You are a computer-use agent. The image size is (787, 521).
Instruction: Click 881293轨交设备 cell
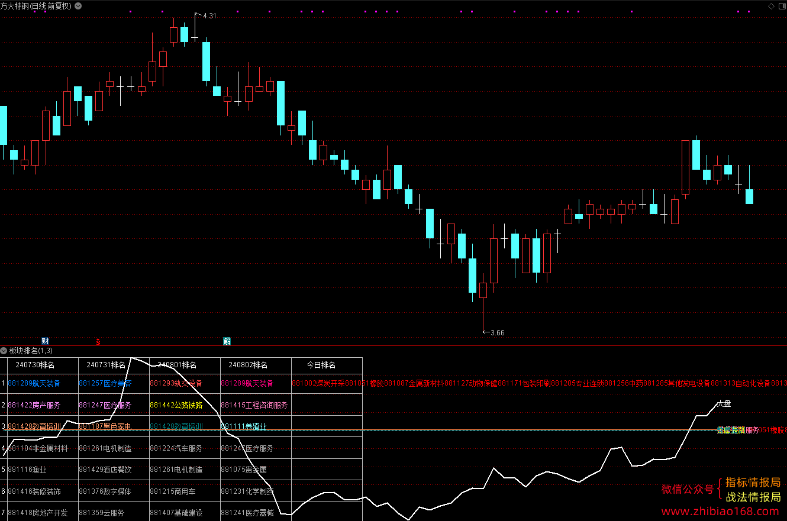[x=176, y=383]
